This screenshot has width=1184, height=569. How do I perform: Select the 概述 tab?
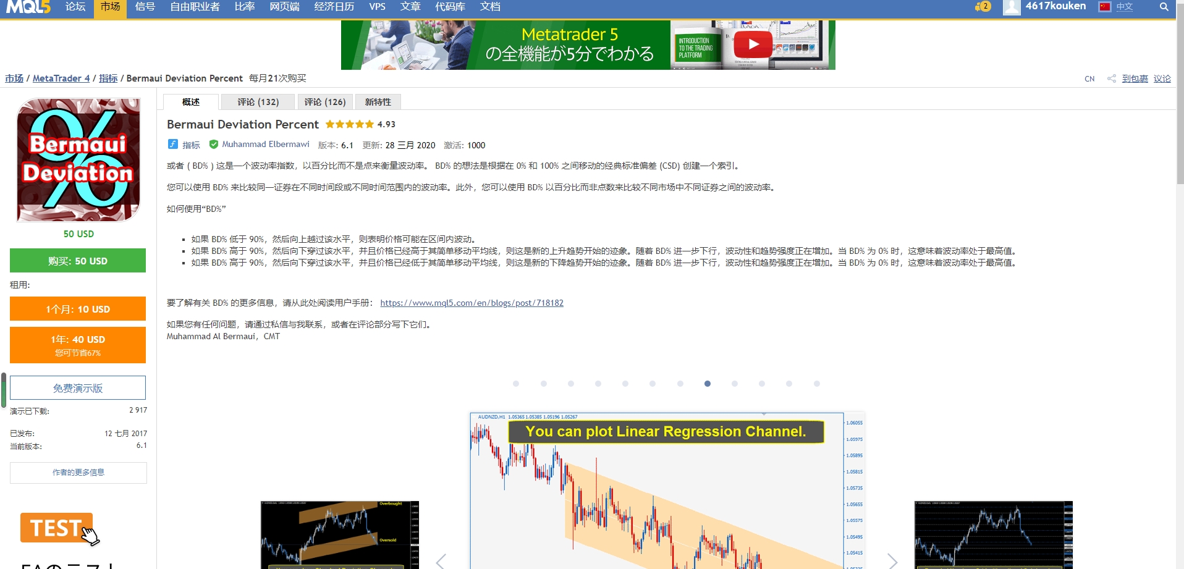(191, 102)
